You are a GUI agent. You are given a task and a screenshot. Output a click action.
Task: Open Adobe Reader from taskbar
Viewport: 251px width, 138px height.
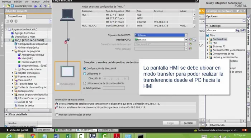click(117, 136)
